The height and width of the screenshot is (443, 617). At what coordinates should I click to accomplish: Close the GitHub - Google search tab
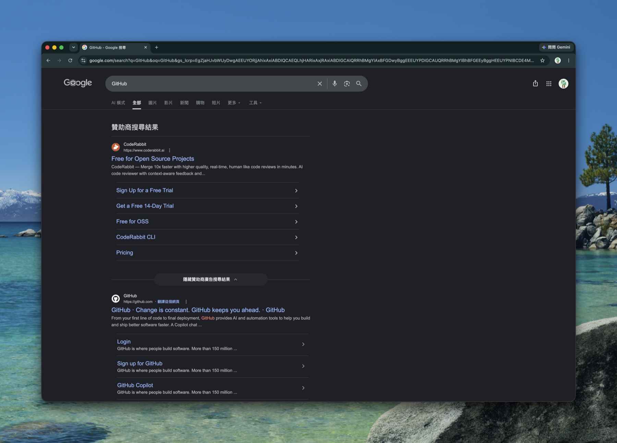pyautogui.click(x=145, y=47)
